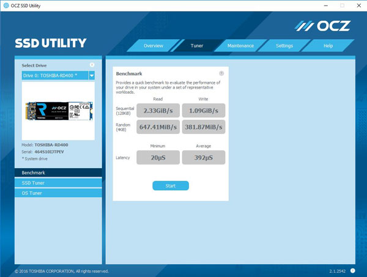Click the Sequential (128KB) row label
Image resolution: width=367 pixels, height=277 pixels.
click(x=125, y=111)
